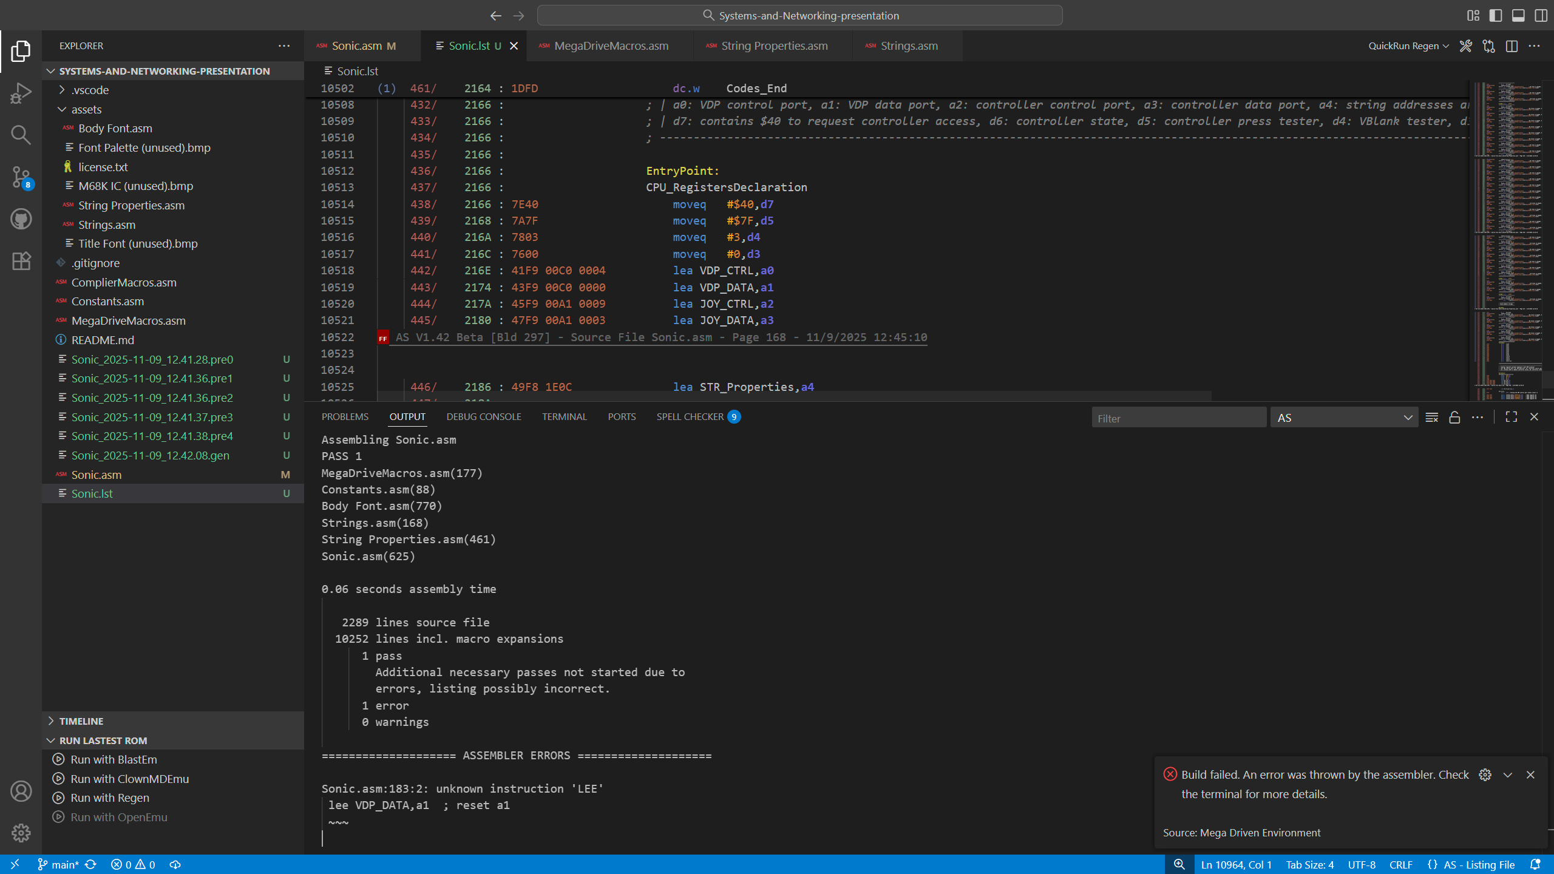Expand the TIMELINE section
Screen dimensions: 1554x874
tap(81, 721)
